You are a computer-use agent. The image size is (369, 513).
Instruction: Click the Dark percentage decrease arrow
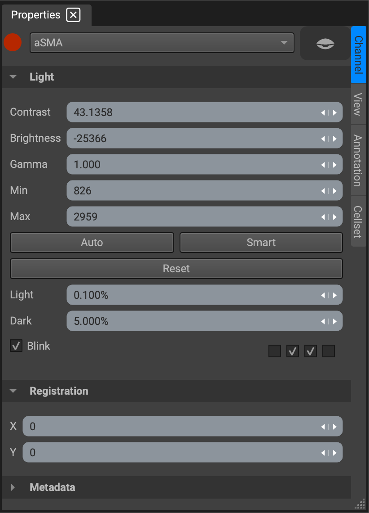coord(323,322)
